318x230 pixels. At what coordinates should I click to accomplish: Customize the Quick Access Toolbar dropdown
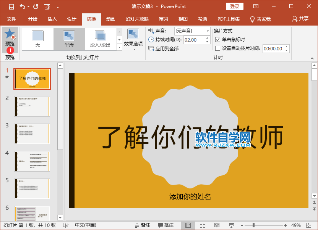tap(58, 7)
